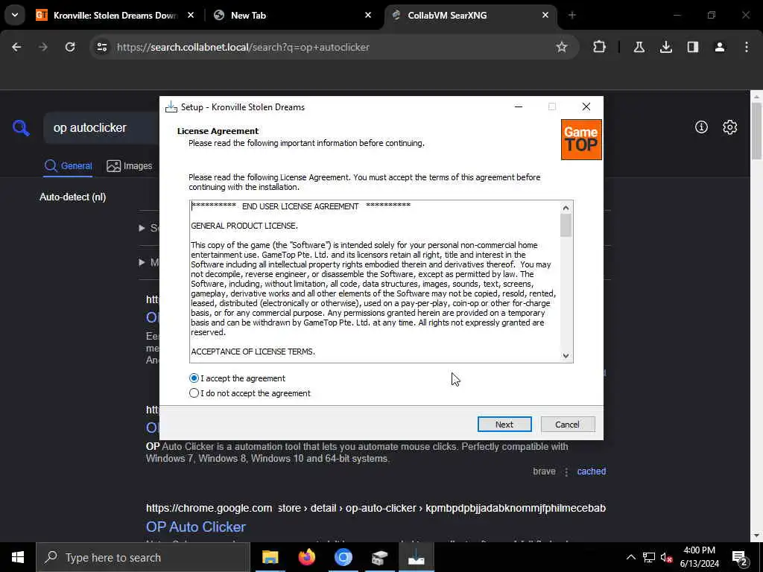The image size is (763, 572).
Task: Open the cached link of brave result
Action: (591, 471)
